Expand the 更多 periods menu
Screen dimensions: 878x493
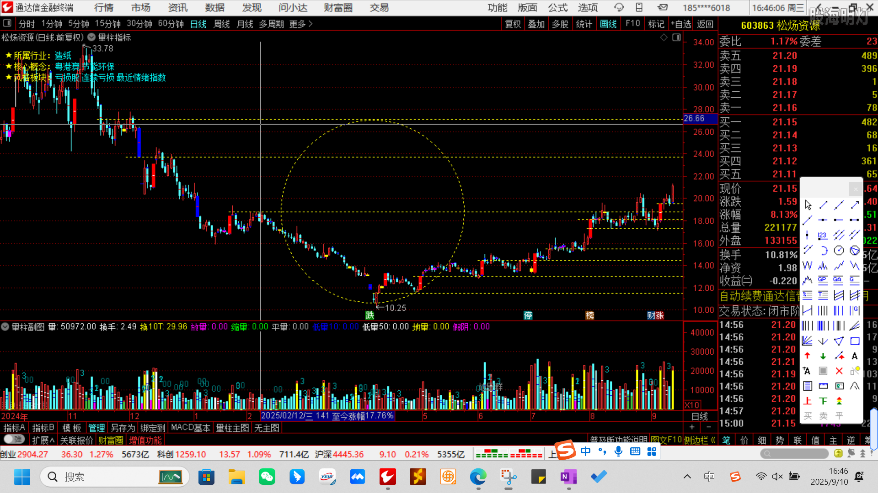coord(301,24)
